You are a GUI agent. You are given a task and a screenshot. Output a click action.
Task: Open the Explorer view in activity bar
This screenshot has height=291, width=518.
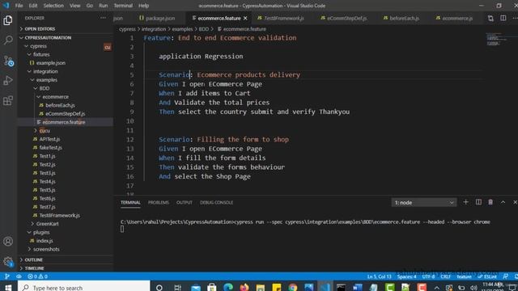pyautogui.click(x=8, y=20)
